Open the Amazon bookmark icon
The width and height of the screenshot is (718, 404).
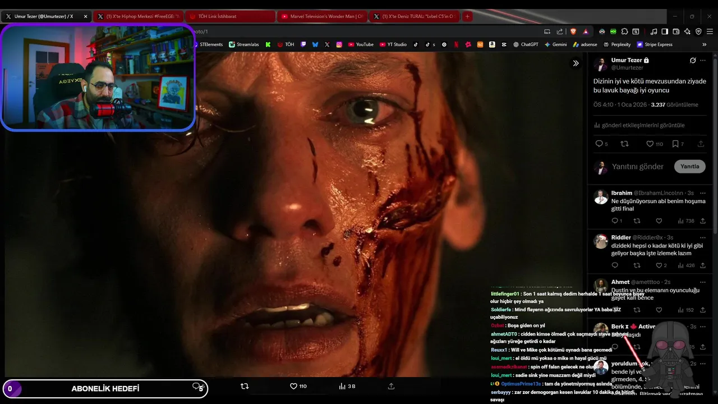point(492,44)
